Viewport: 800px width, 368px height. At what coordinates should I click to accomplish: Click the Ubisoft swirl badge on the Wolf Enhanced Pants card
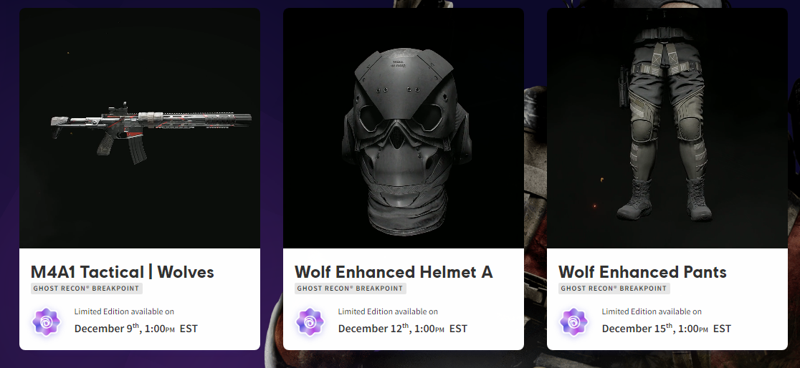[x=574, y=321]
